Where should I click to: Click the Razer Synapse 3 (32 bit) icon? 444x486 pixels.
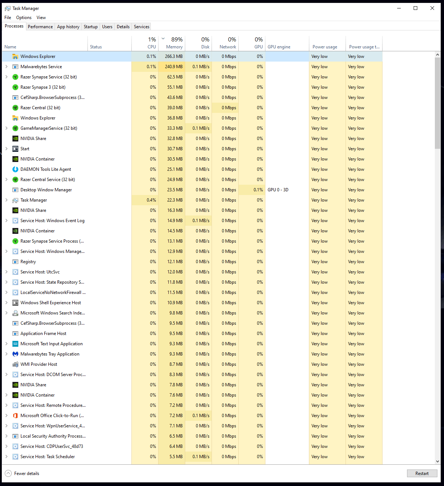click(x=15, y=87)
